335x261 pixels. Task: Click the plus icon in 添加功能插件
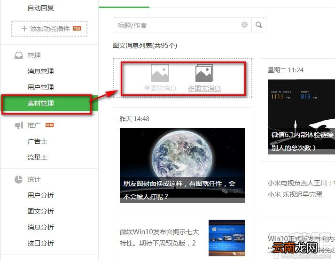[24, 29]
